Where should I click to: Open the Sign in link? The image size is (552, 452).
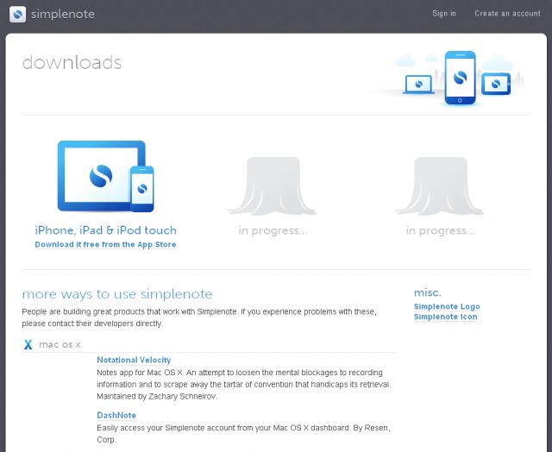[x=444, y=14]
